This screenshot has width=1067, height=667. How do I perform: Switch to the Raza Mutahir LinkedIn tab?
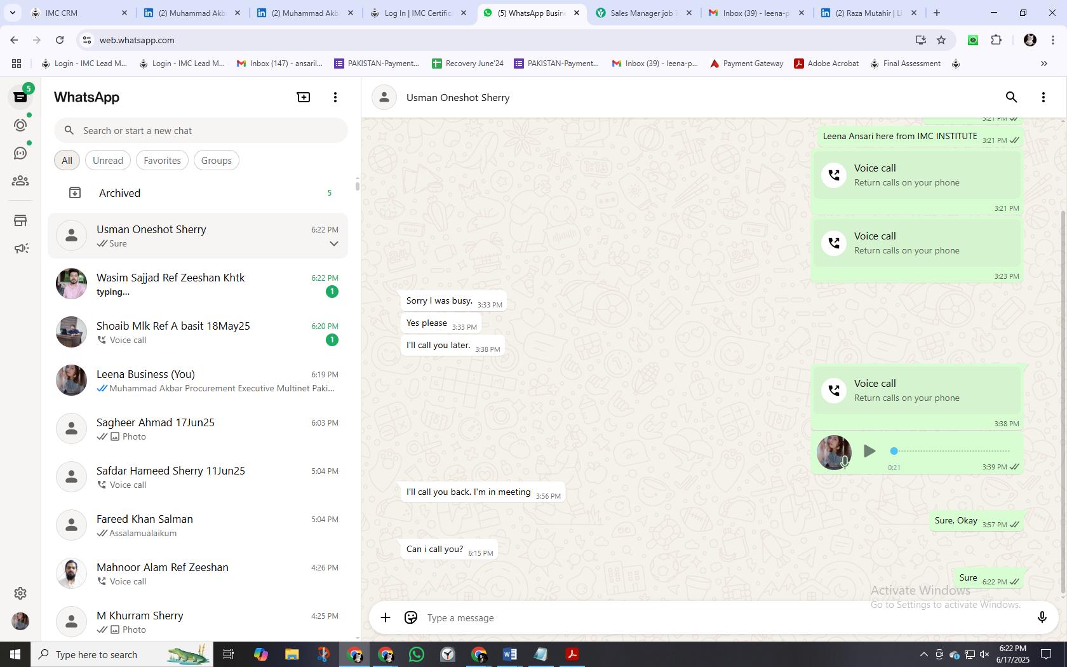click(869, 13)
